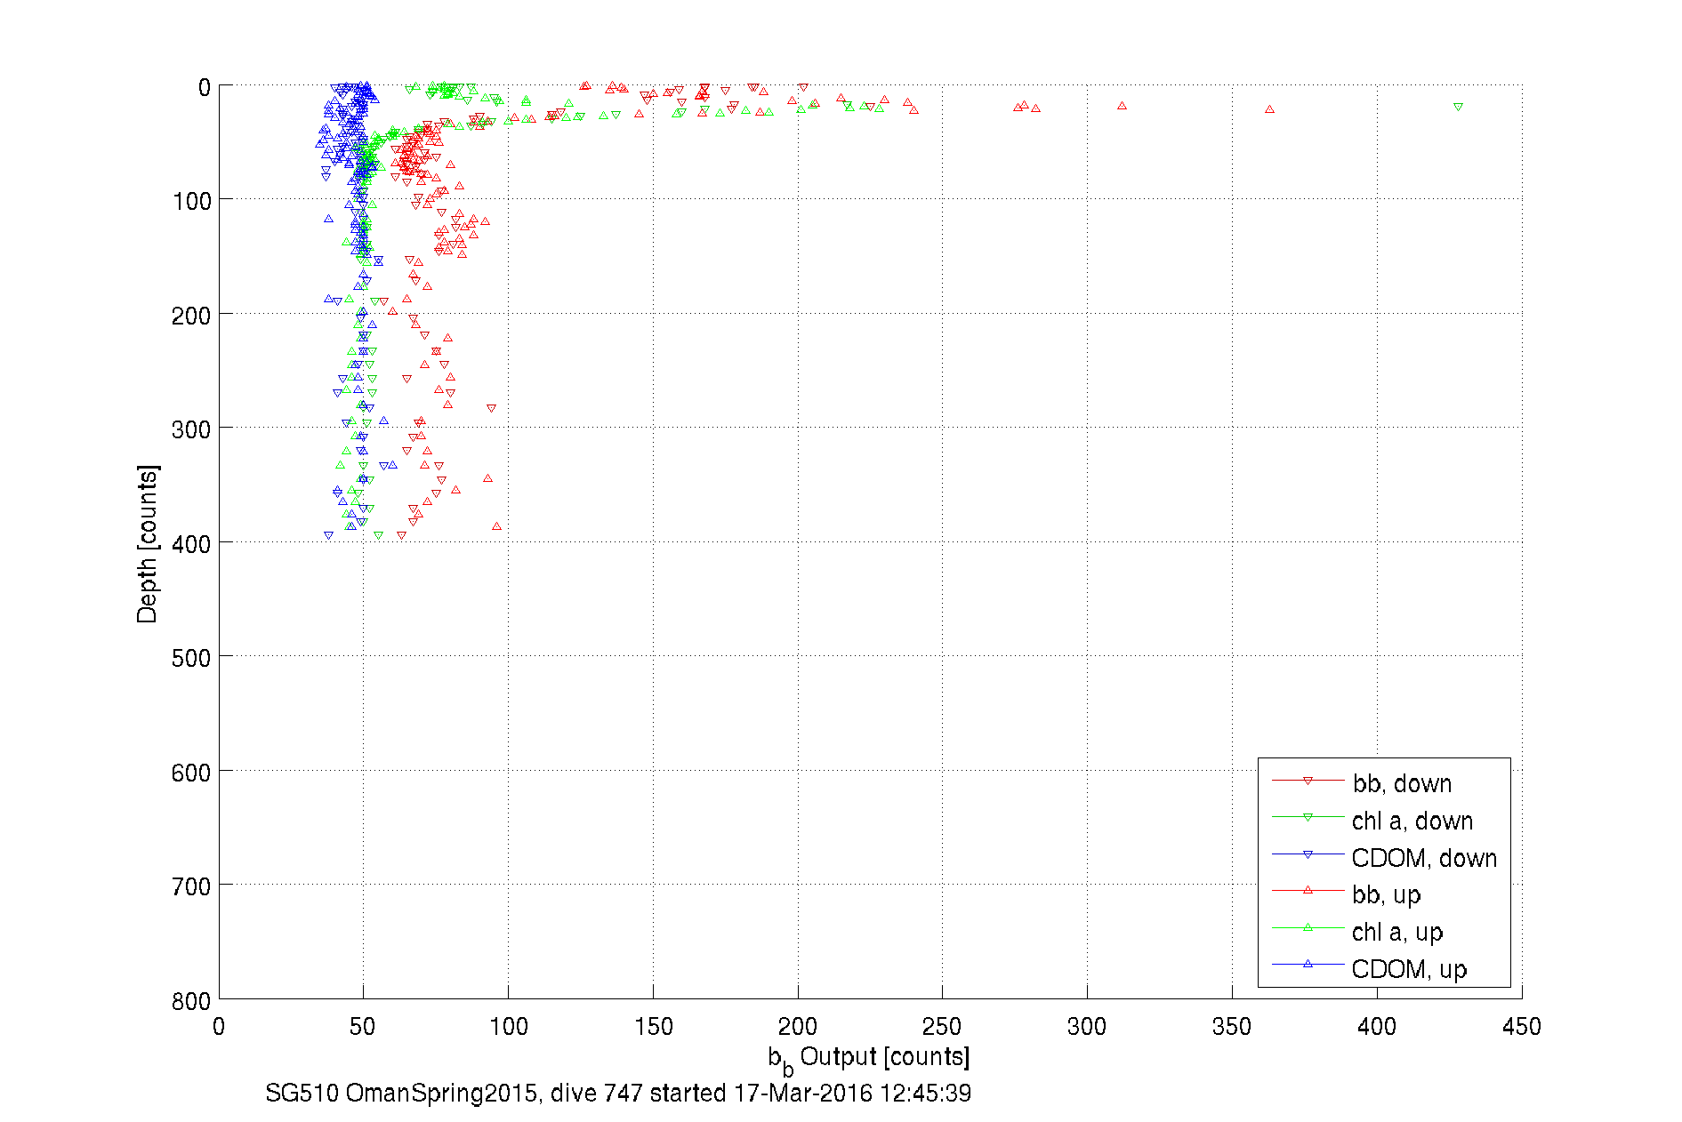Click the 'CDOM, up' legend entry

pyautogui.click(x=1370, y=969)
